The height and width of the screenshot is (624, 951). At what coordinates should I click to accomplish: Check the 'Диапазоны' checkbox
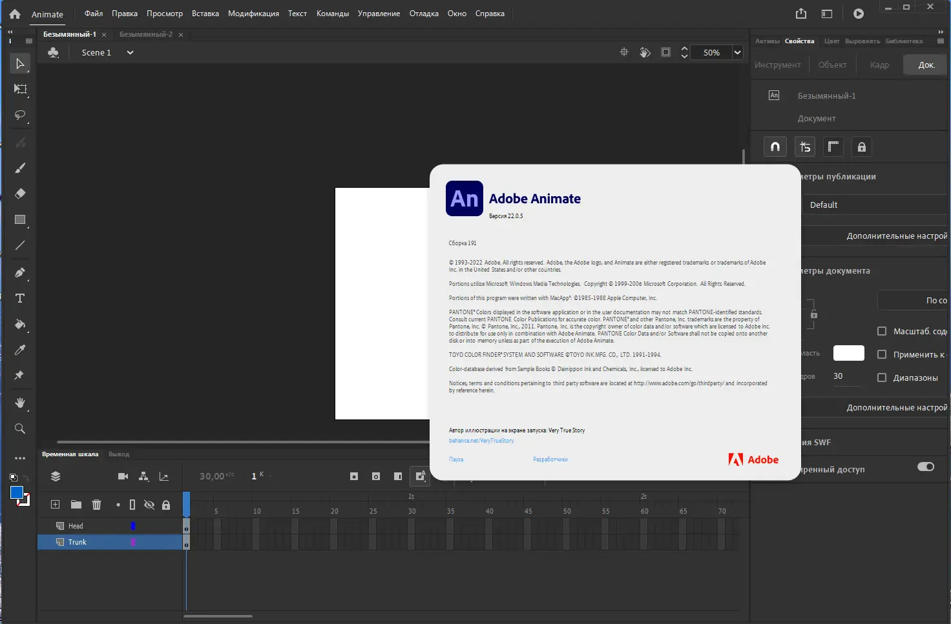click(x=882, y=377)
